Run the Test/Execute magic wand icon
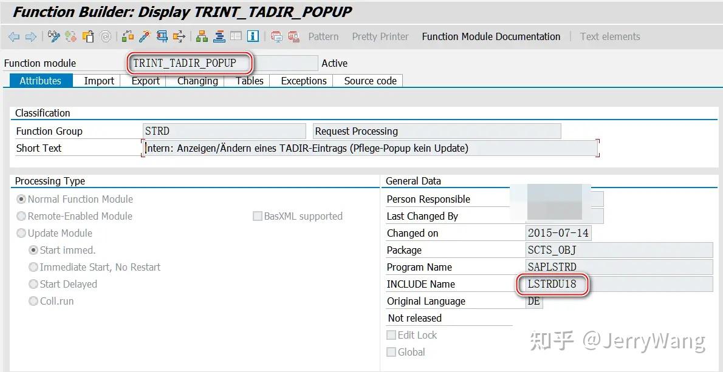723x372 pixels. click(x=146, y=36)
